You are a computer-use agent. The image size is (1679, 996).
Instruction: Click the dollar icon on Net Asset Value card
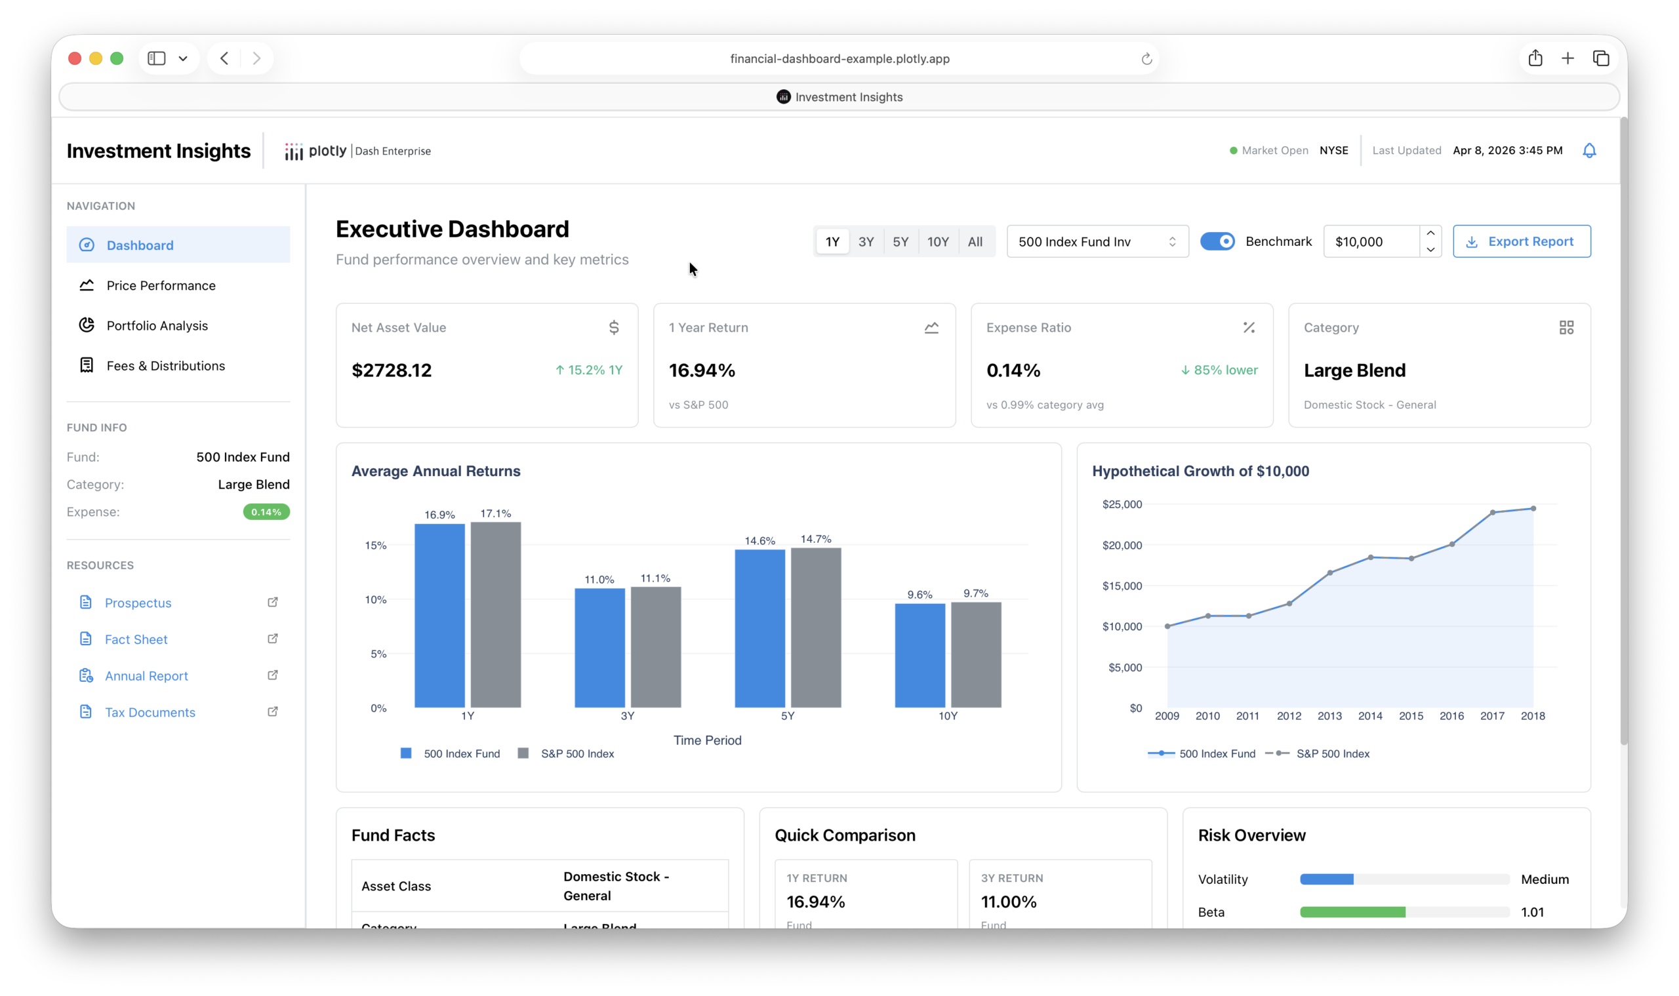click(614, 328)
